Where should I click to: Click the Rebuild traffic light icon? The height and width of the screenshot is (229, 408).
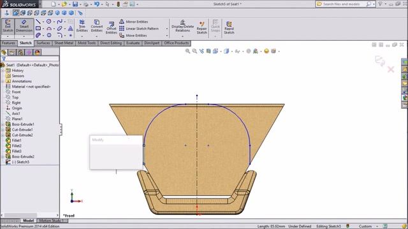click(118, 4)
